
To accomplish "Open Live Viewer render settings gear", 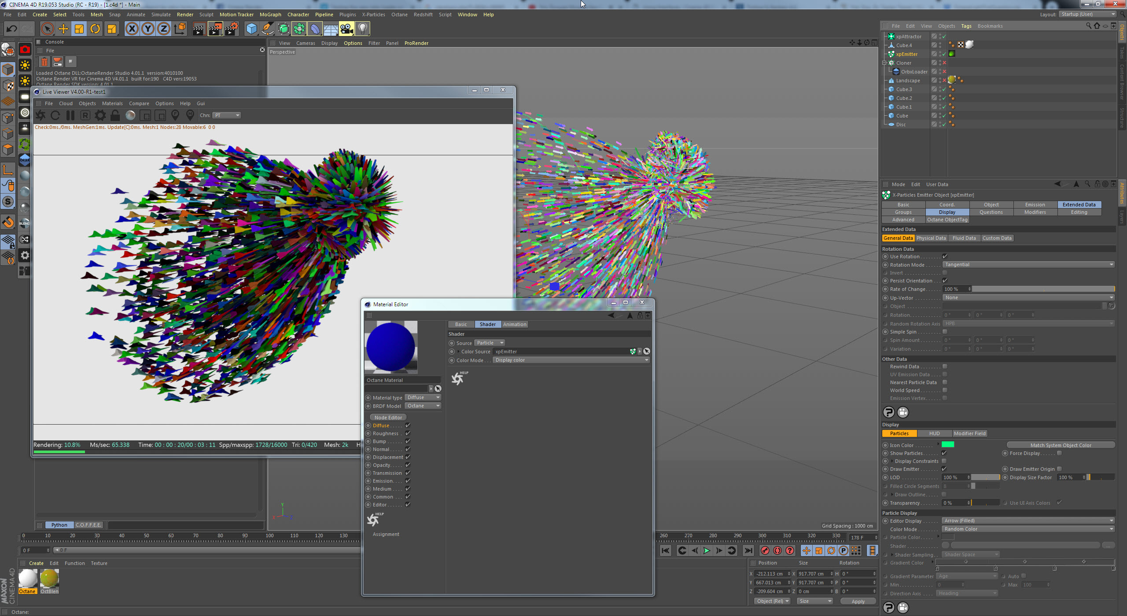I will coord(100,115).
